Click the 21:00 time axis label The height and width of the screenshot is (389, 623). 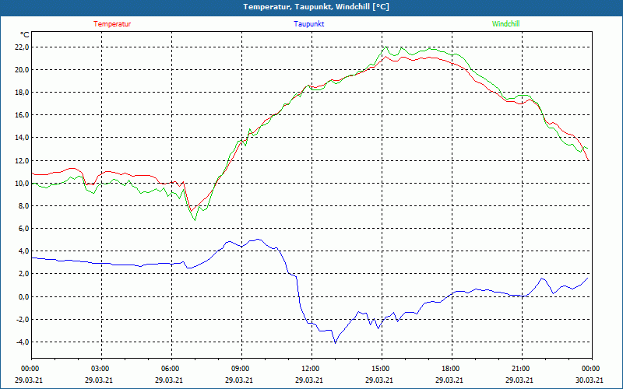[x=522, y=369]
